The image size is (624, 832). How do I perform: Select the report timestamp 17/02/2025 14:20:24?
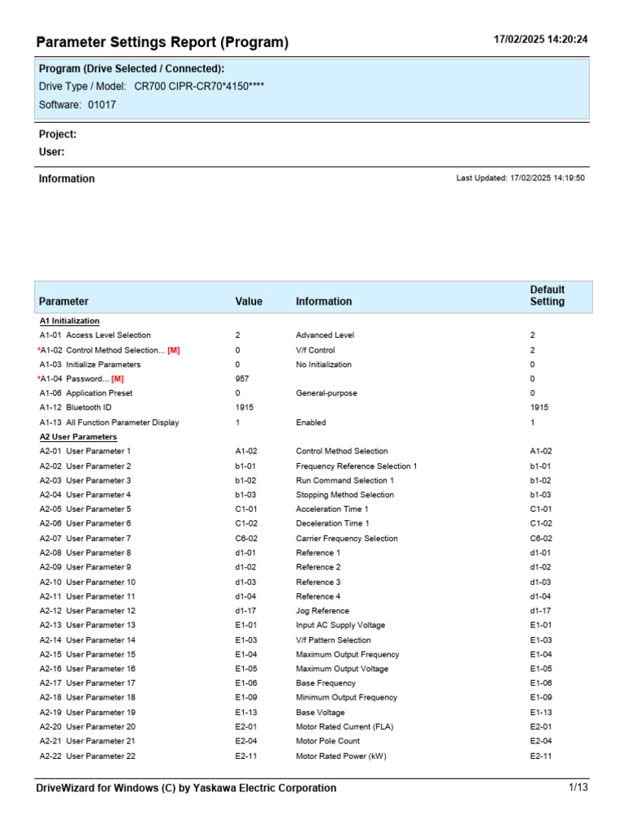point(540,39)
